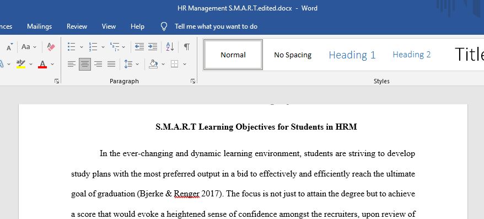The height and width of the screenshot is (219, 484).
Task: Switch to the View tab
Action: tap(109, 26)
